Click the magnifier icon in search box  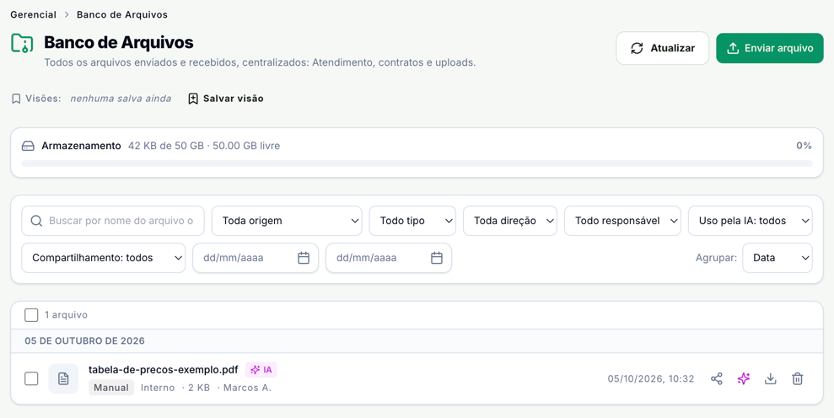click(x=36, y=221)
